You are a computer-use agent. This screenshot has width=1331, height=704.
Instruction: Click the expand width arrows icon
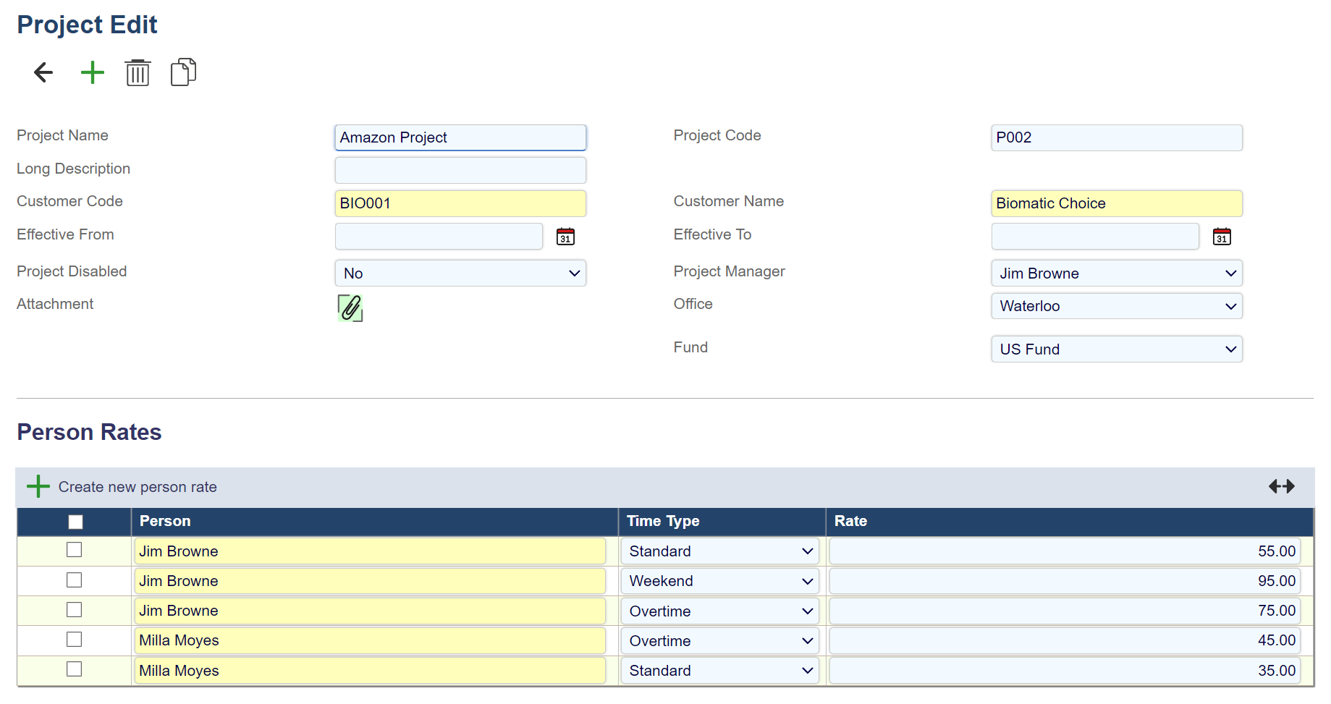(x=1281, y=486)
